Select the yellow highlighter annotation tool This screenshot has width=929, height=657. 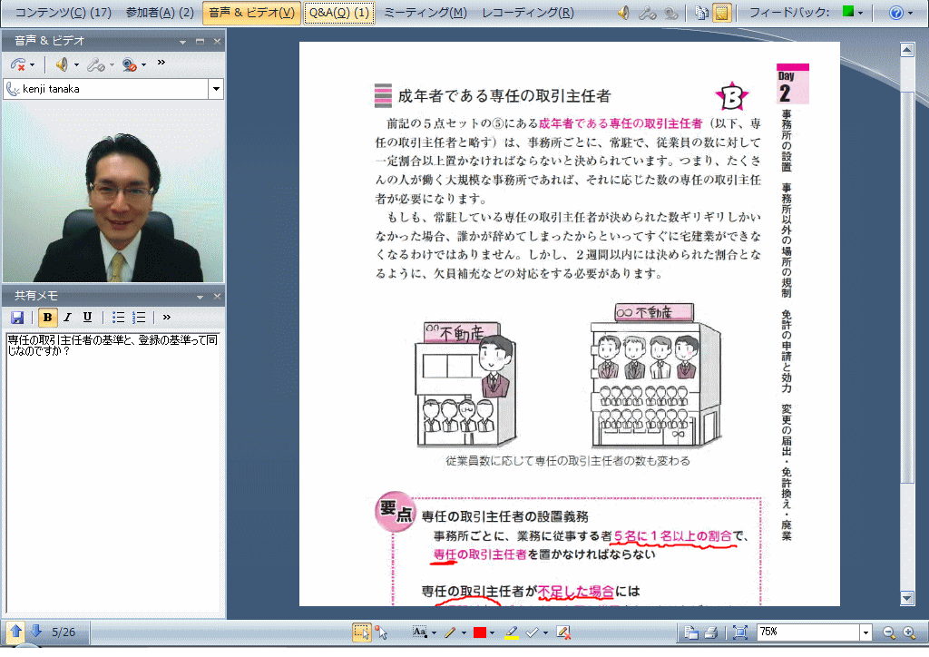pos(512,632)
